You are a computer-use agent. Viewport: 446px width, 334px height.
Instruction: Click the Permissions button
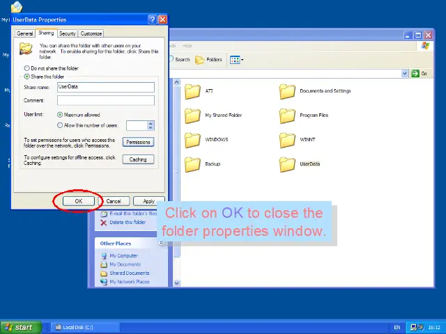click(x=138, y=142)
